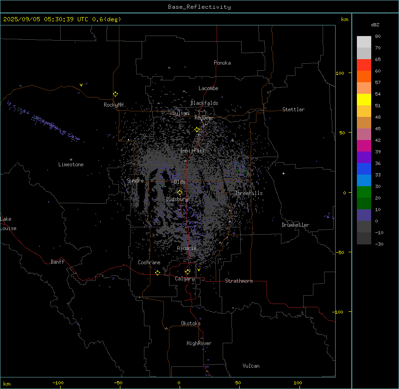
Task: Click the Base_Reflectivity title text
Action: pyautogui.click(x=199, y=7)
